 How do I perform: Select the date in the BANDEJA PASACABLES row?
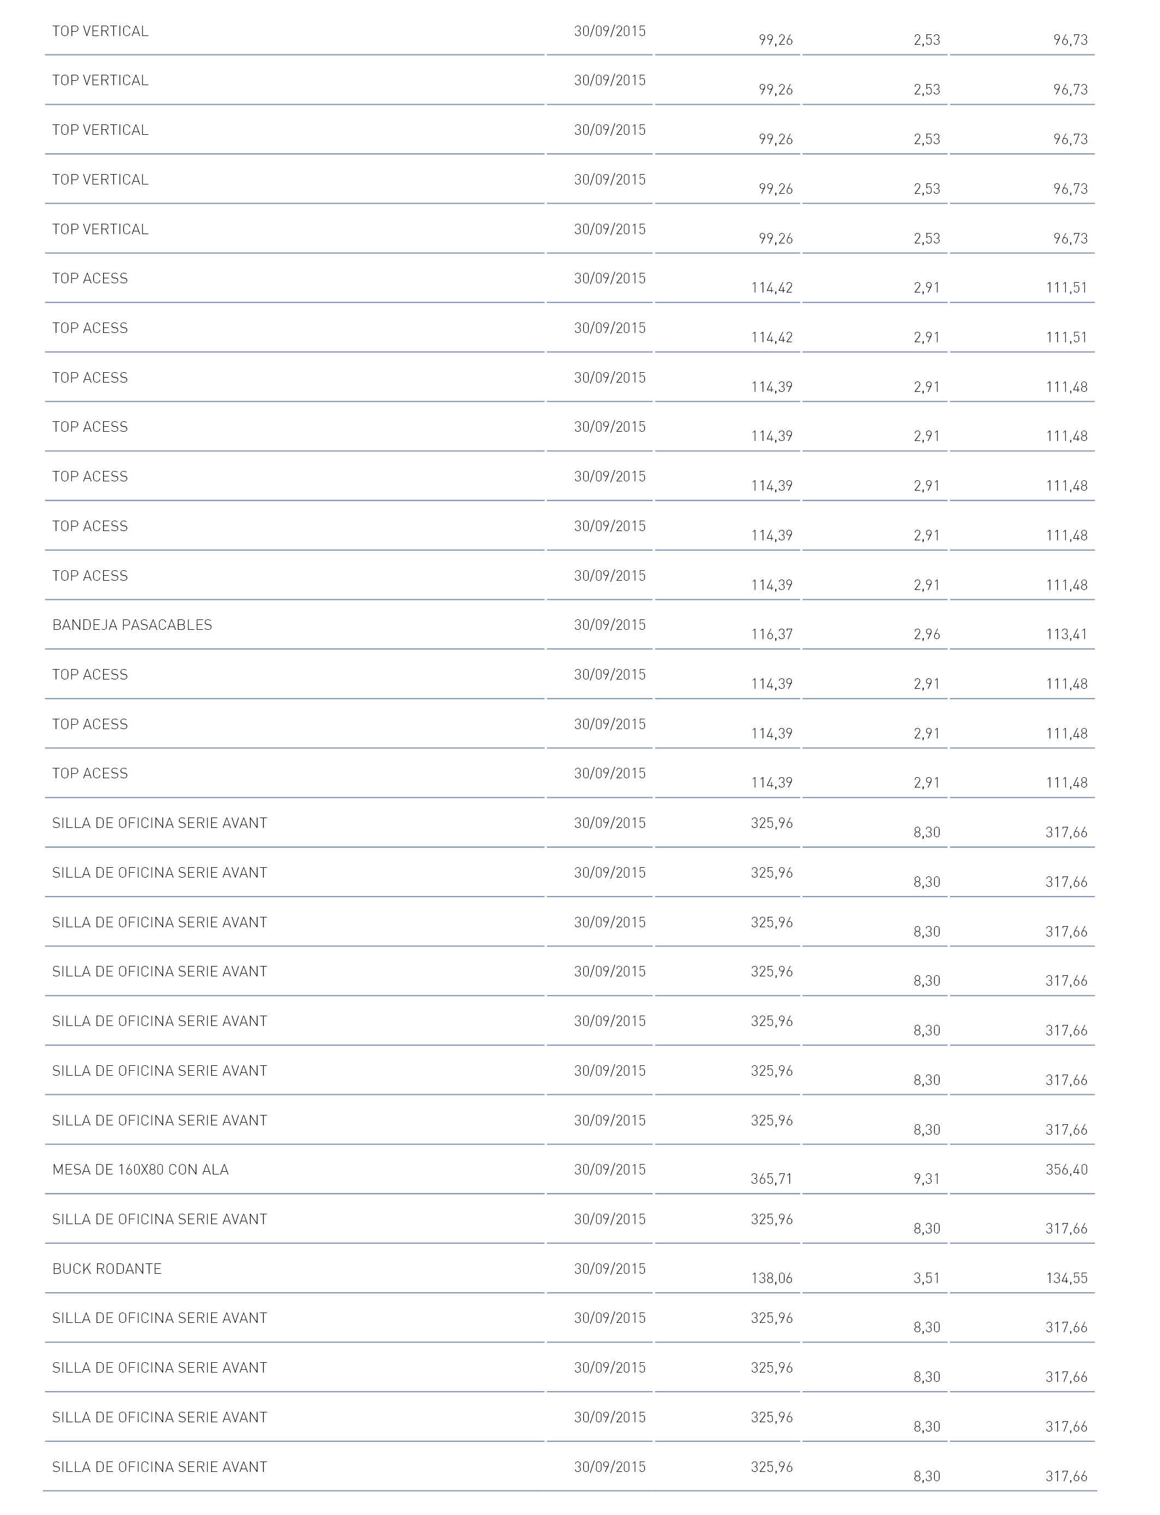pyautogui.click(x=609, y=625)
